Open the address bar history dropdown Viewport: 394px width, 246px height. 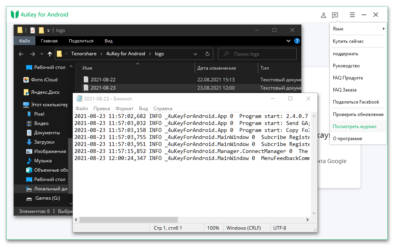pos(195,54)
